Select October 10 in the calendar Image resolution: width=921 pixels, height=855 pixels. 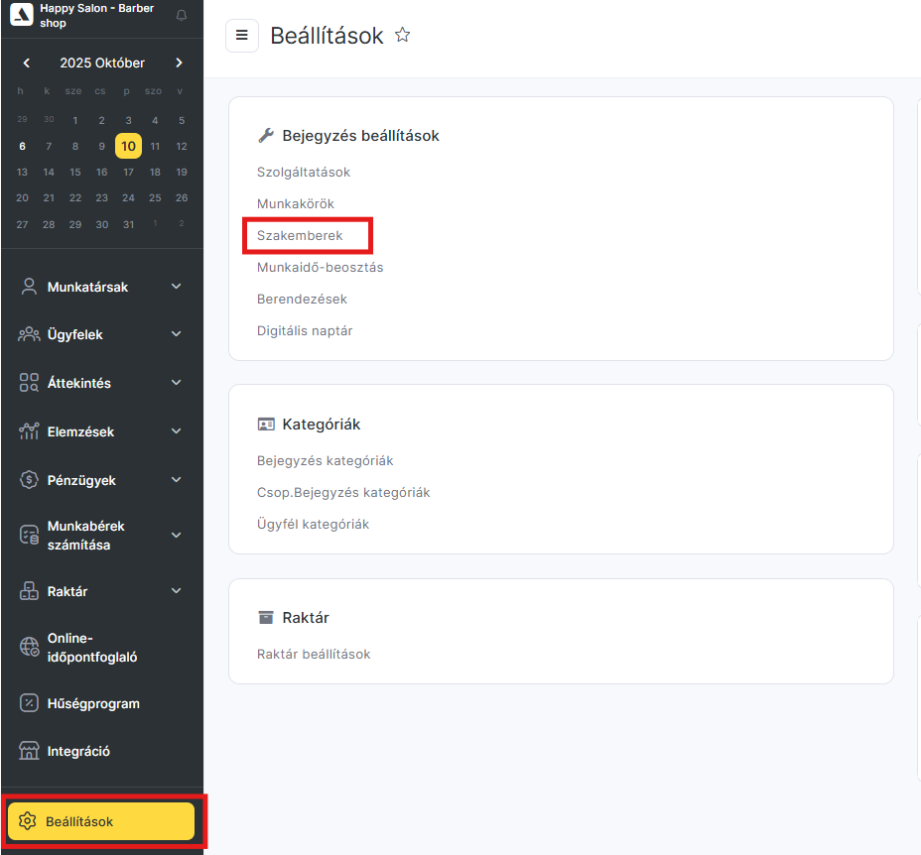coord(128,146)
